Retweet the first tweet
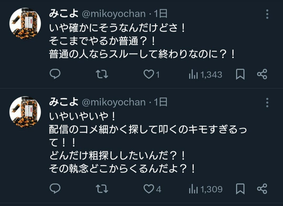 click(102, 75)
